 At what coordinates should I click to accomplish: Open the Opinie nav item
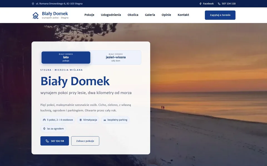coord(166,15)
